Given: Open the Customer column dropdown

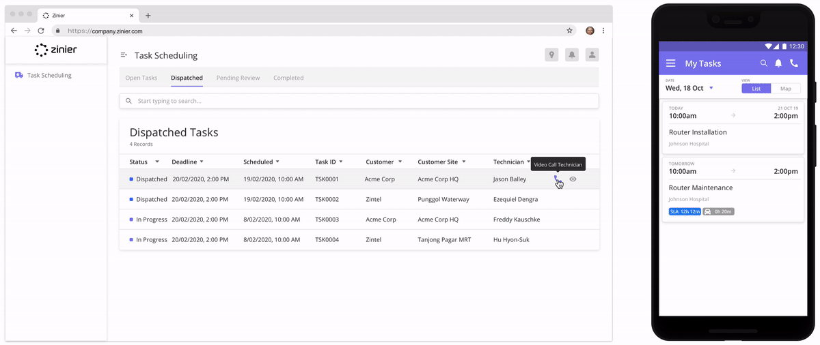Looking at the screenshot, I should tap(400, 162).
